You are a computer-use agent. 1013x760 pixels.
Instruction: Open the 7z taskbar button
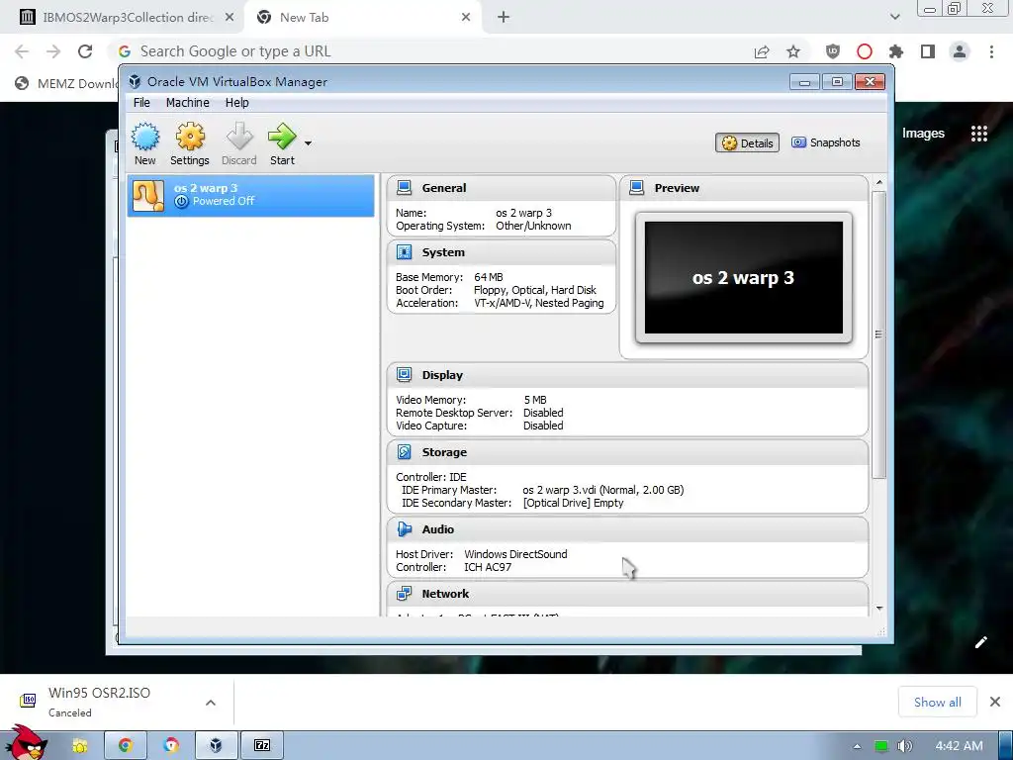pyautogui.click(x=262, y=746)
